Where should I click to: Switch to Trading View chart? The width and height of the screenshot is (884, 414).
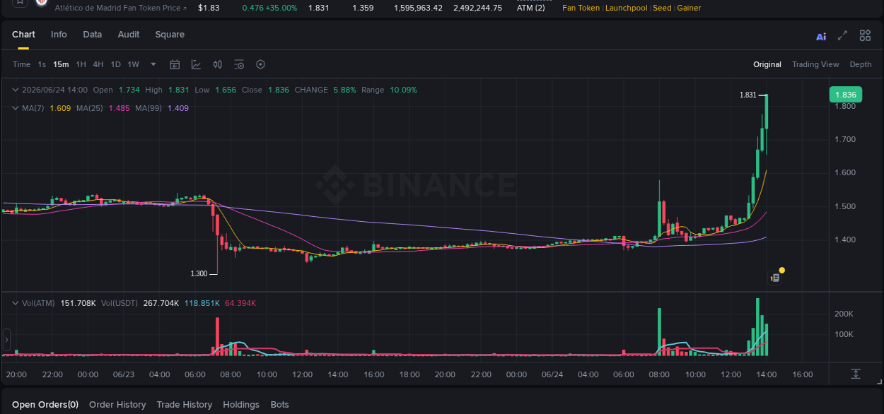pyautogui.click(x=815, y=64)
